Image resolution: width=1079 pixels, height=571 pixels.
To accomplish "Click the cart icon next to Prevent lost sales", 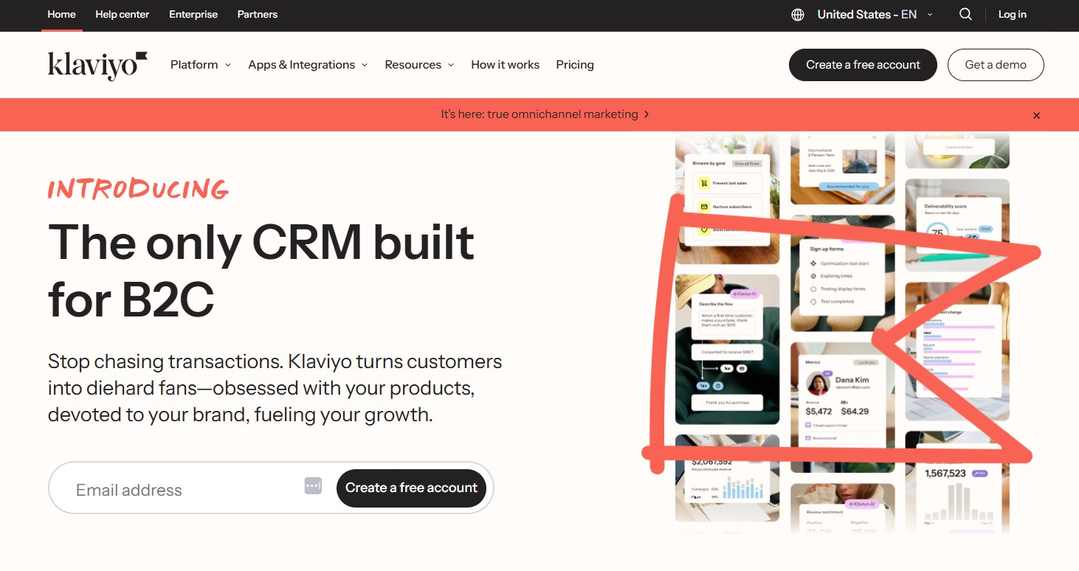I will (704, 183).
